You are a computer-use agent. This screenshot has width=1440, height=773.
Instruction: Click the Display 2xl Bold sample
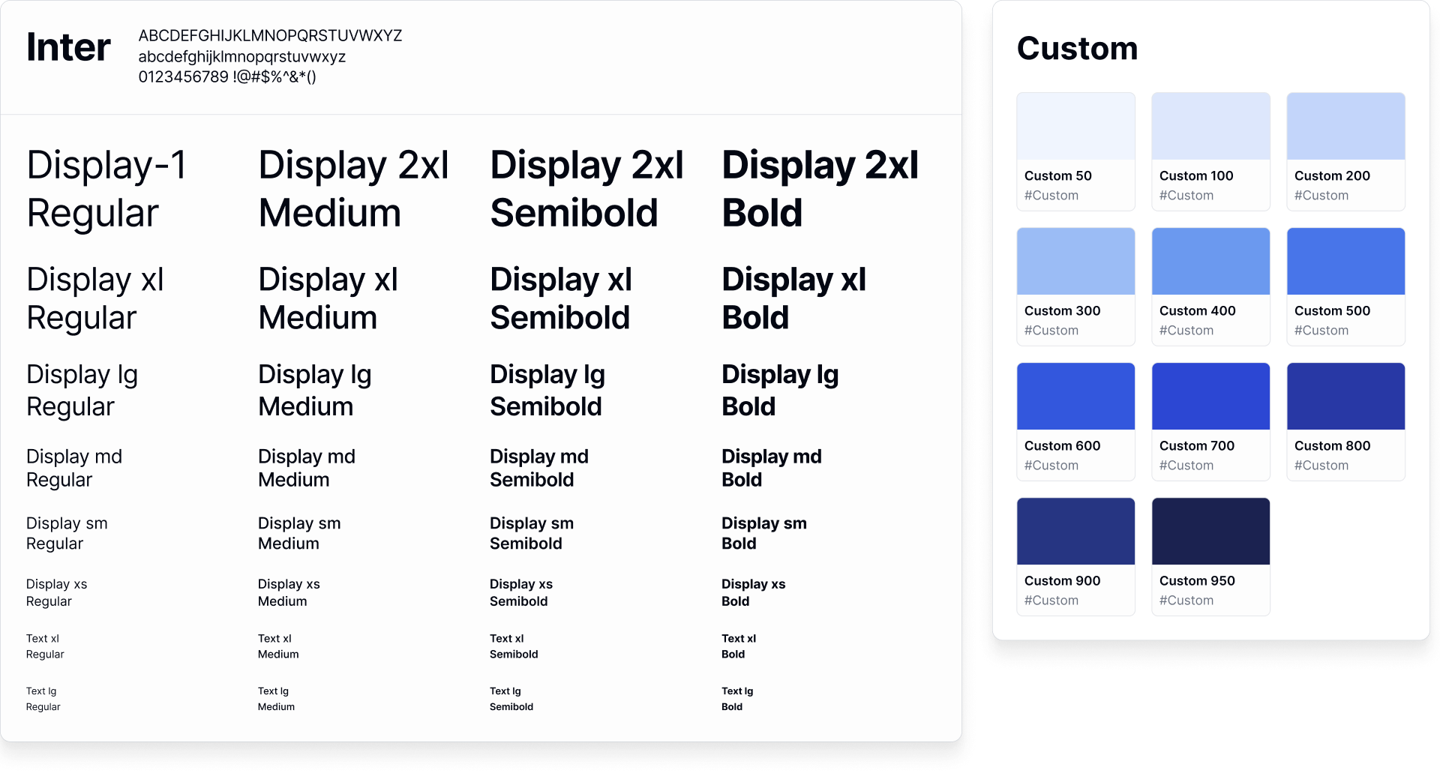[x=819, y=189]
